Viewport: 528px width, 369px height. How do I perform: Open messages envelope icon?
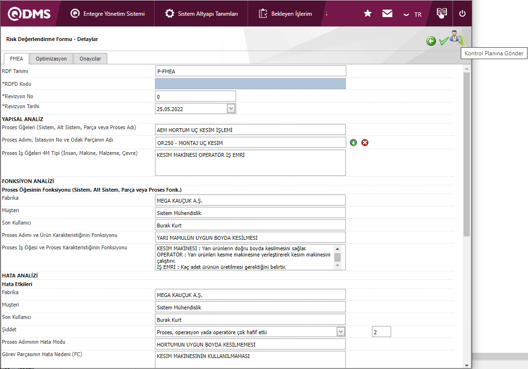[x=387, y=14]
